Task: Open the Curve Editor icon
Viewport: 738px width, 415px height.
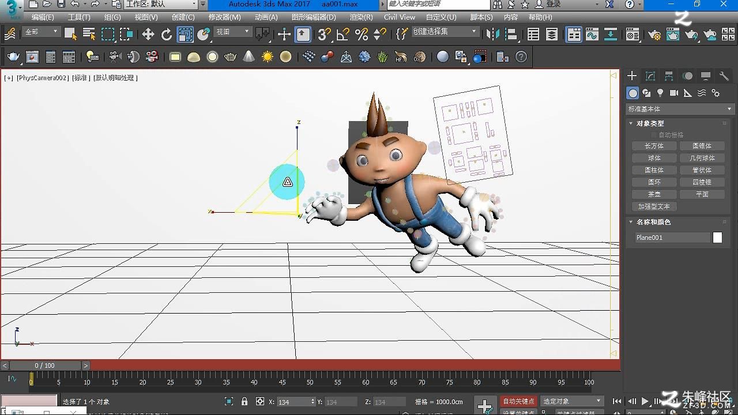Action: (592, 34)
